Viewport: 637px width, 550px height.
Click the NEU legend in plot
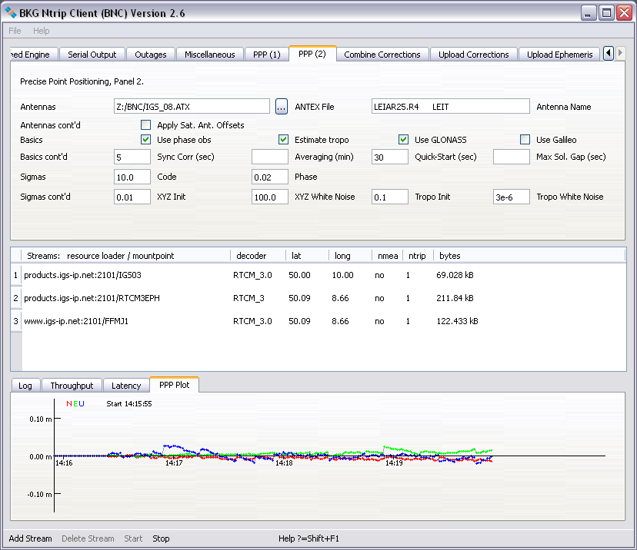pyautogui.click(x=75, y=403)
